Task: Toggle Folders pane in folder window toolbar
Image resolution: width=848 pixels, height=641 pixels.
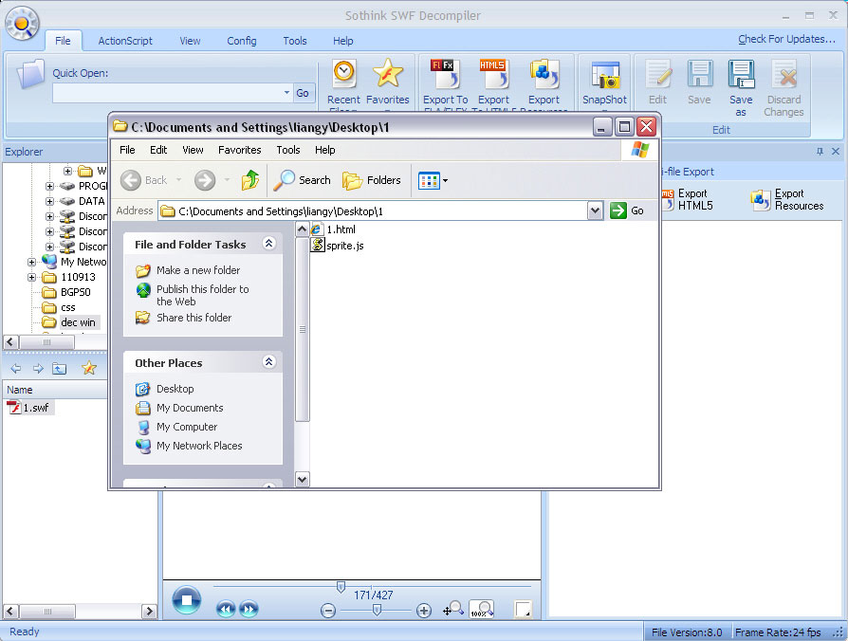Action: point(372,180)
